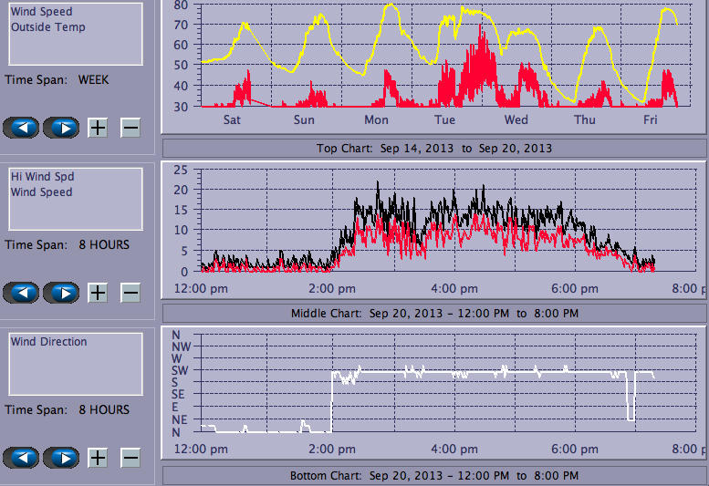
Task: Click the Middle Chart date range bar
Action: 433,313
